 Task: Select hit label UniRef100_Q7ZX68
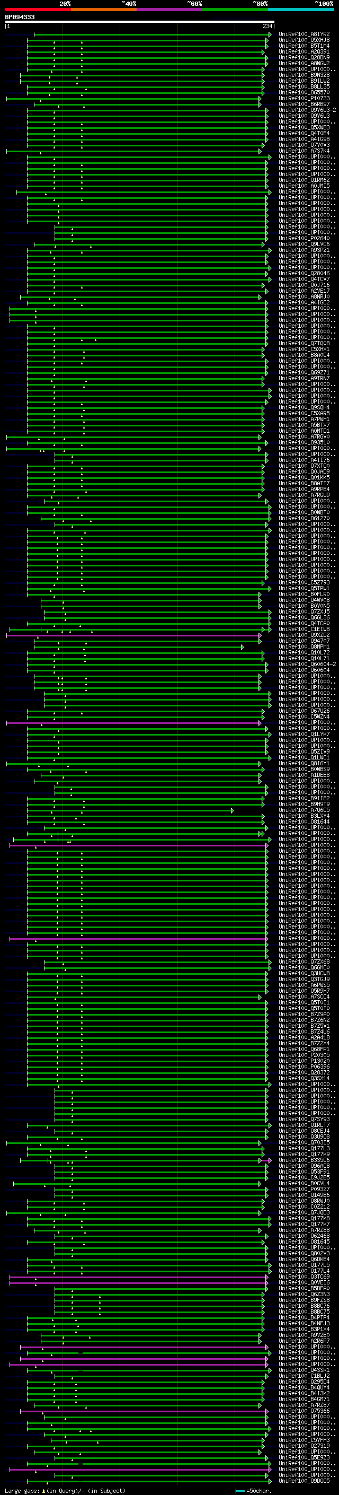304,961
